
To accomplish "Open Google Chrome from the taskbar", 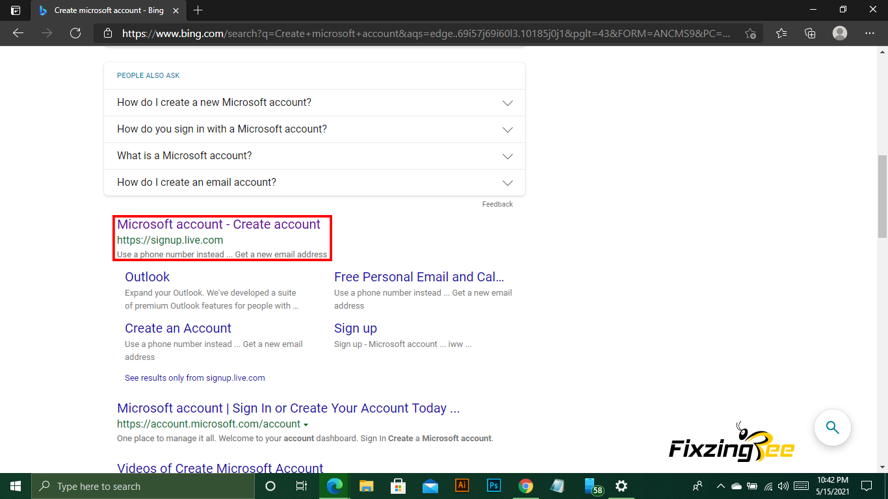I will point(526,486).
